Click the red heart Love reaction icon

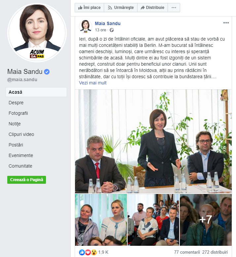coord(88,252)
